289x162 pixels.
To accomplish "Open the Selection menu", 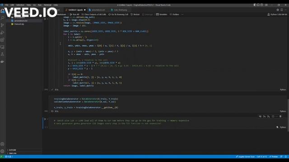I will [x=20, y=5].
